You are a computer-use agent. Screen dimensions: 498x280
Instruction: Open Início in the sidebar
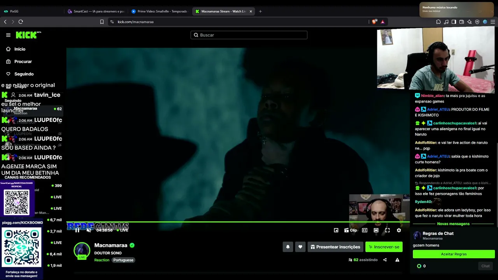click(20, 49)
